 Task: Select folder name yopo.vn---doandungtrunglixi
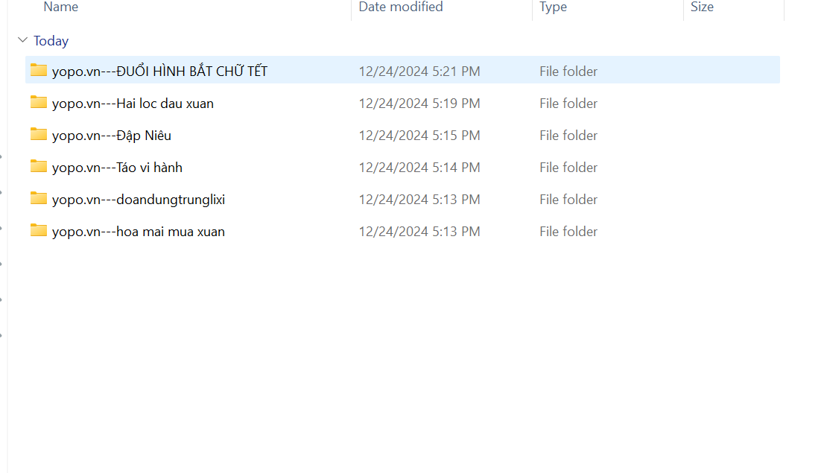pyautogui.click(x=139, y=200)
